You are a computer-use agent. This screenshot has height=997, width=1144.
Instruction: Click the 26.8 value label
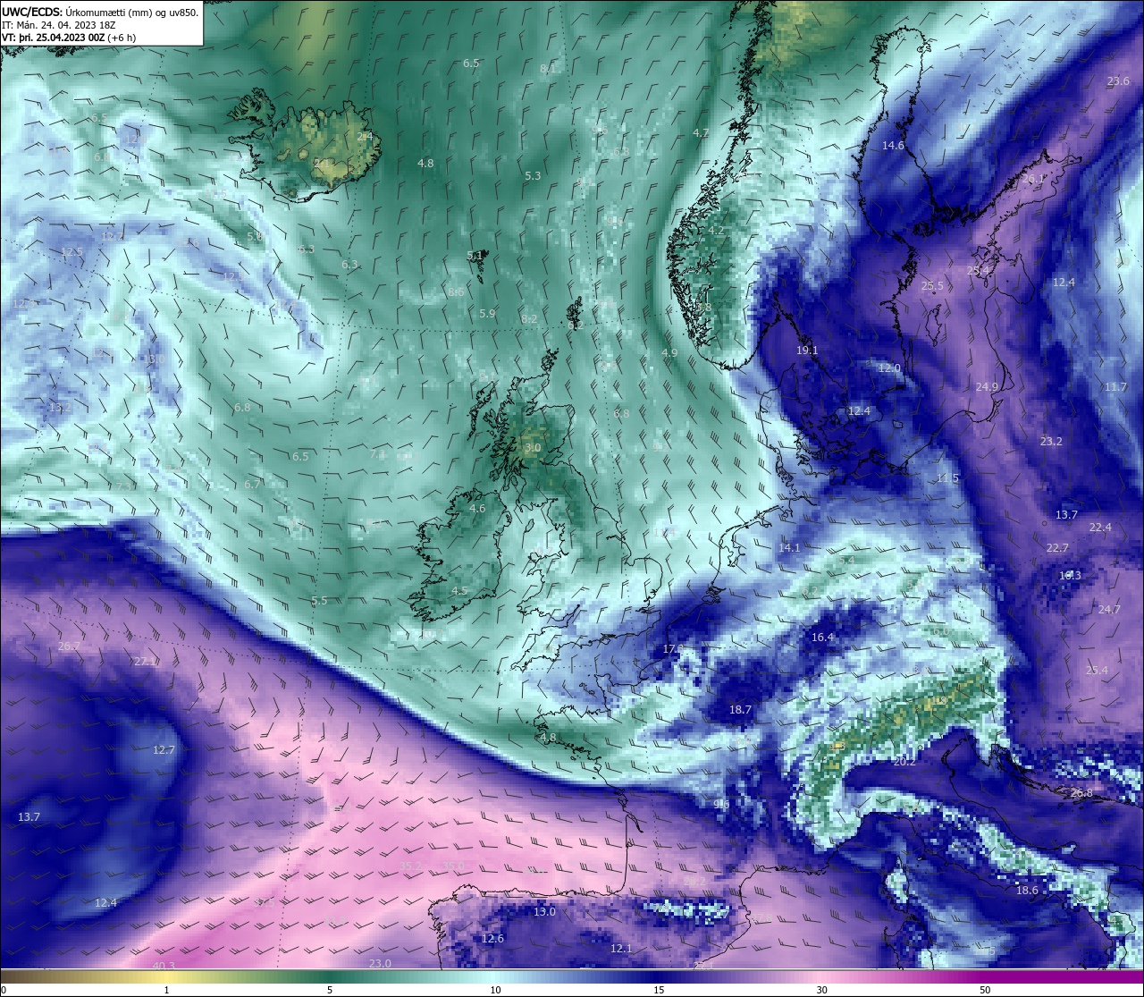tap(1081, 793)
